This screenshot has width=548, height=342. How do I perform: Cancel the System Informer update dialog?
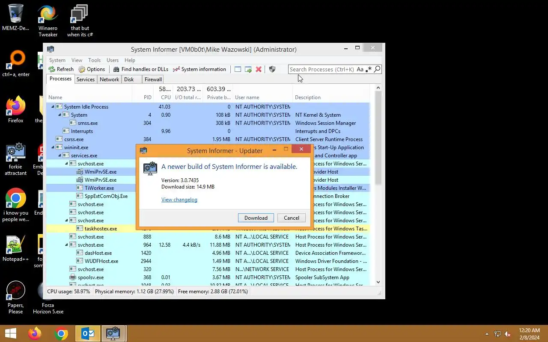[292, 218]
